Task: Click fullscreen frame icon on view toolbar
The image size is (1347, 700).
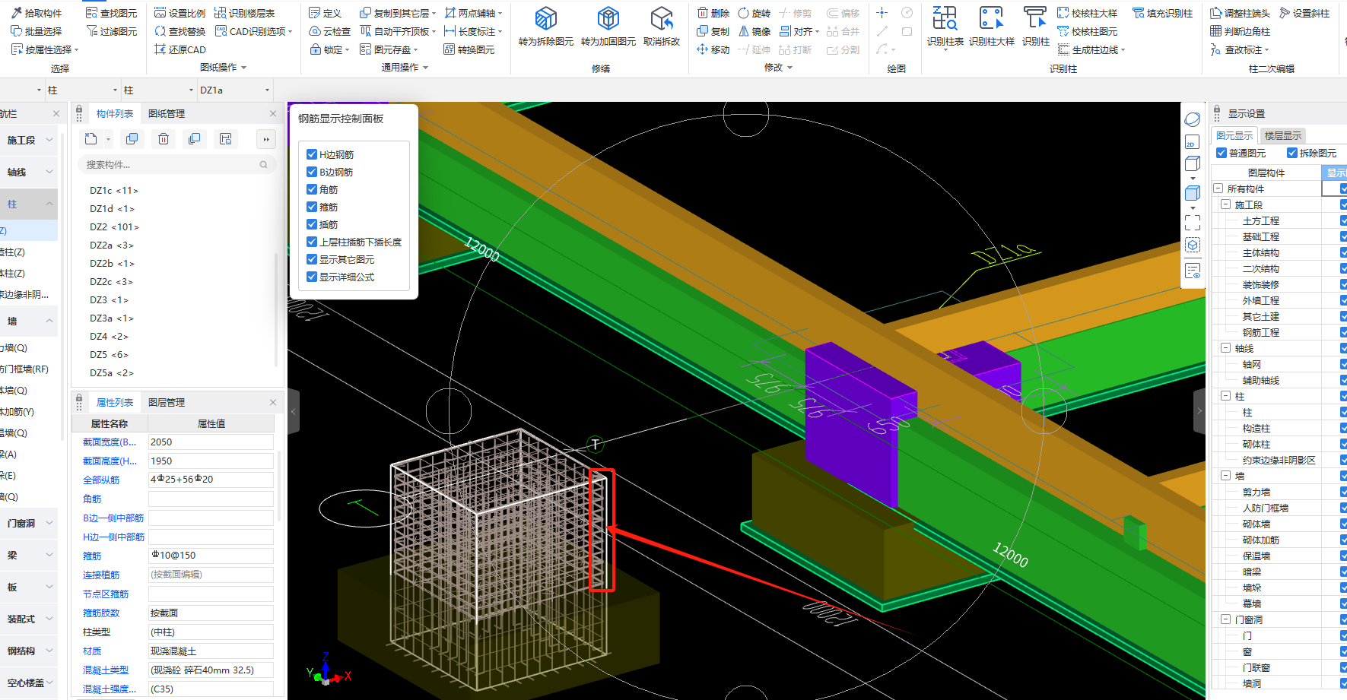Action: (x=1192, y=222)
